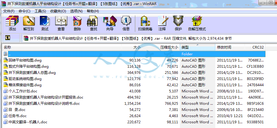Sort by the 修改时间 column header

point(230,47)
